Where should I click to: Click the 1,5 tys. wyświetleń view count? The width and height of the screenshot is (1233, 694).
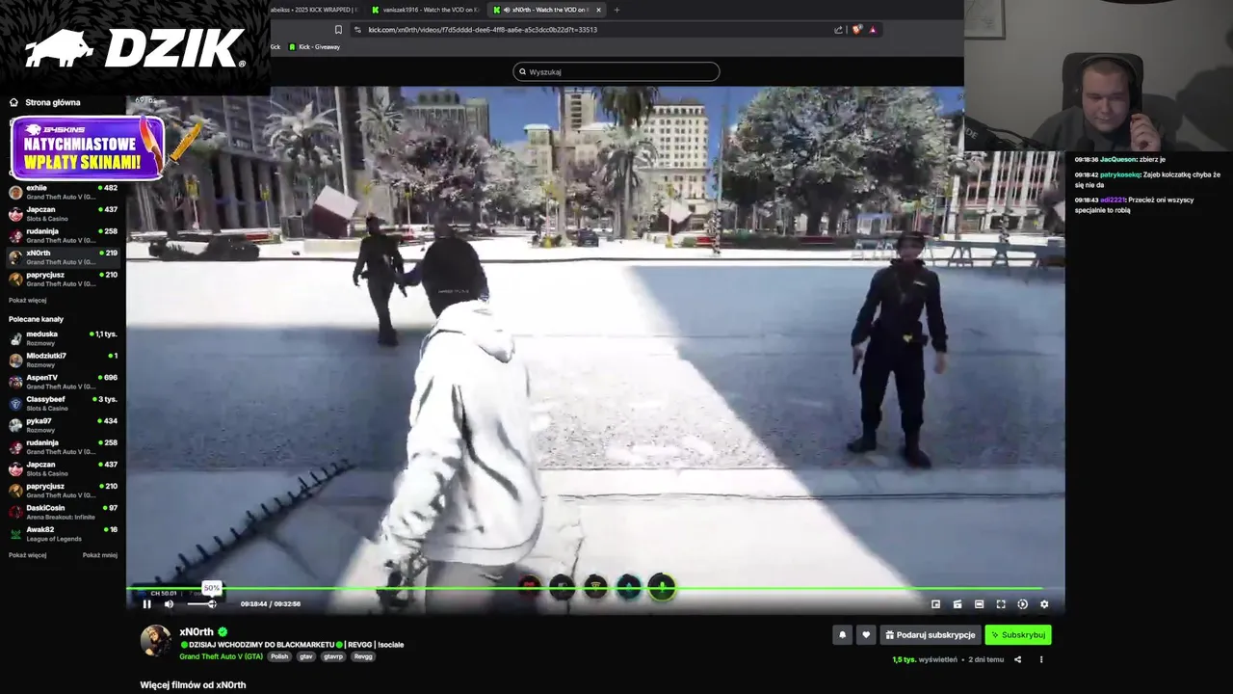925,659
